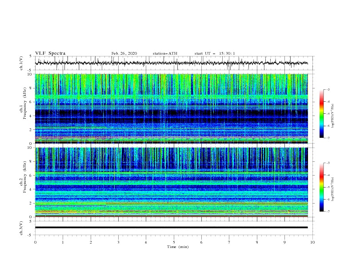Click the "-6" tick on lower colorbar
This screenshot has height=272, width=352.
(x=328, y=199)
